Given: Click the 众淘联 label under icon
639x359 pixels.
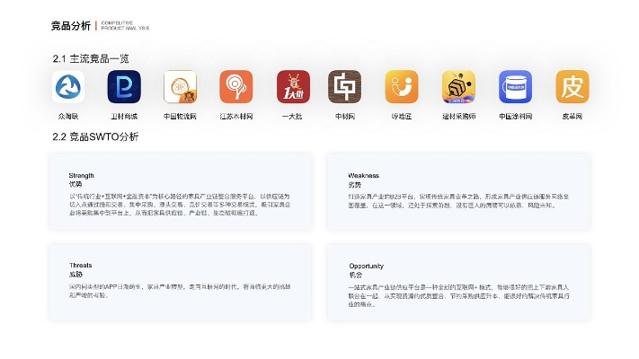Looking at the screenshot, I should click(68, 117).
